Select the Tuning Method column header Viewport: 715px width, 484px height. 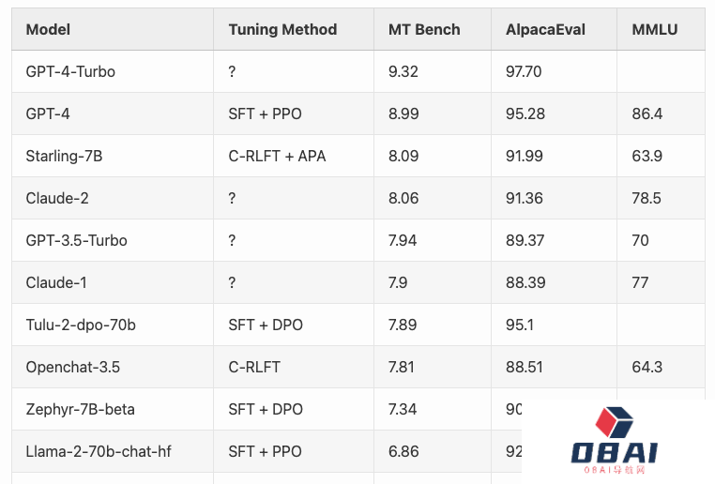(x=282, y=29)
